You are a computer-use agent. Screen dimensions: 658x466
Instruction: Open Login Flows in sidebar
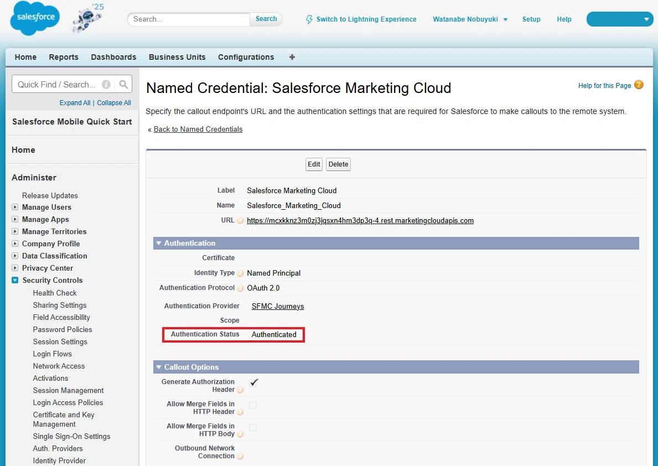click(x=53, y=354)
